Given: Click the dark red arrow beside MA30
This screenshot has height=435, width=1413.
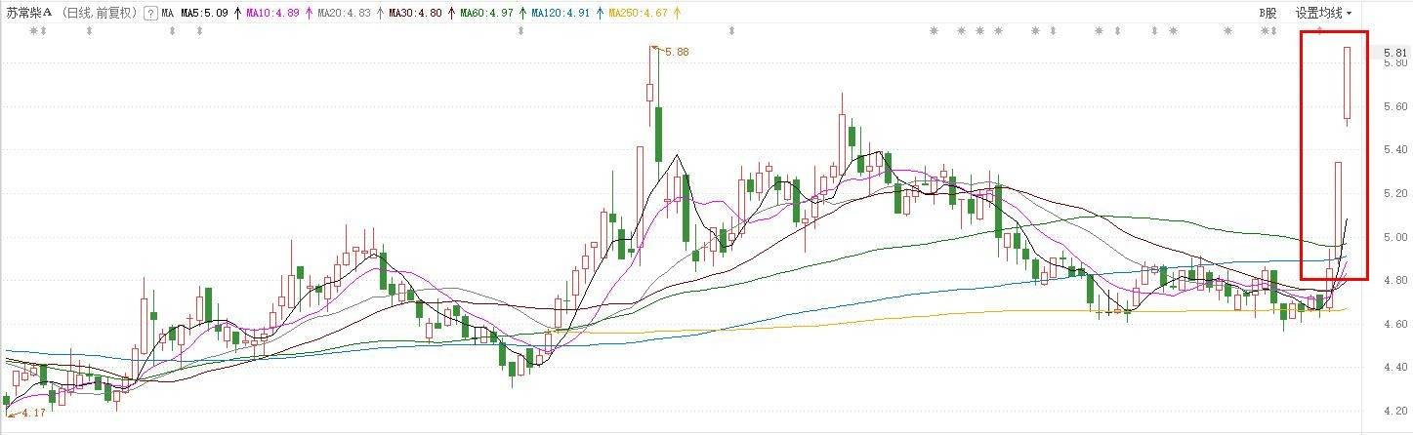Looking at the screenshot, I should [x=451, y=14].
